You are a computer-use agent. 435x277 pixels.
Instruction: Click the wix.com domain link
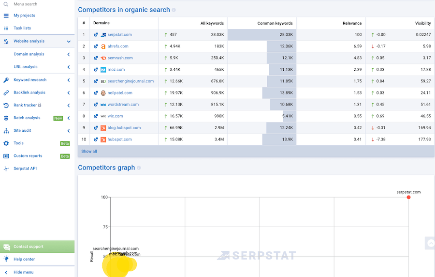coord(115,116)
